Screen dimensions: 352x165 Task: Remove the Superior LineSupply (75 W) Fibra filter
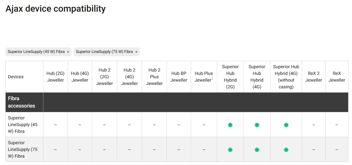pos(136,52)
